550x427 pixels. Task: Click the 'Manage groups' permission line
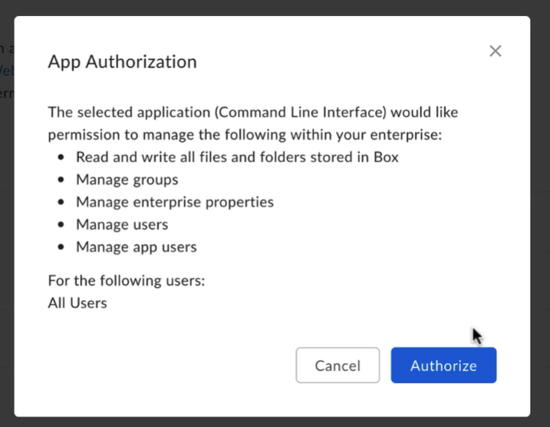coord(127,180)
